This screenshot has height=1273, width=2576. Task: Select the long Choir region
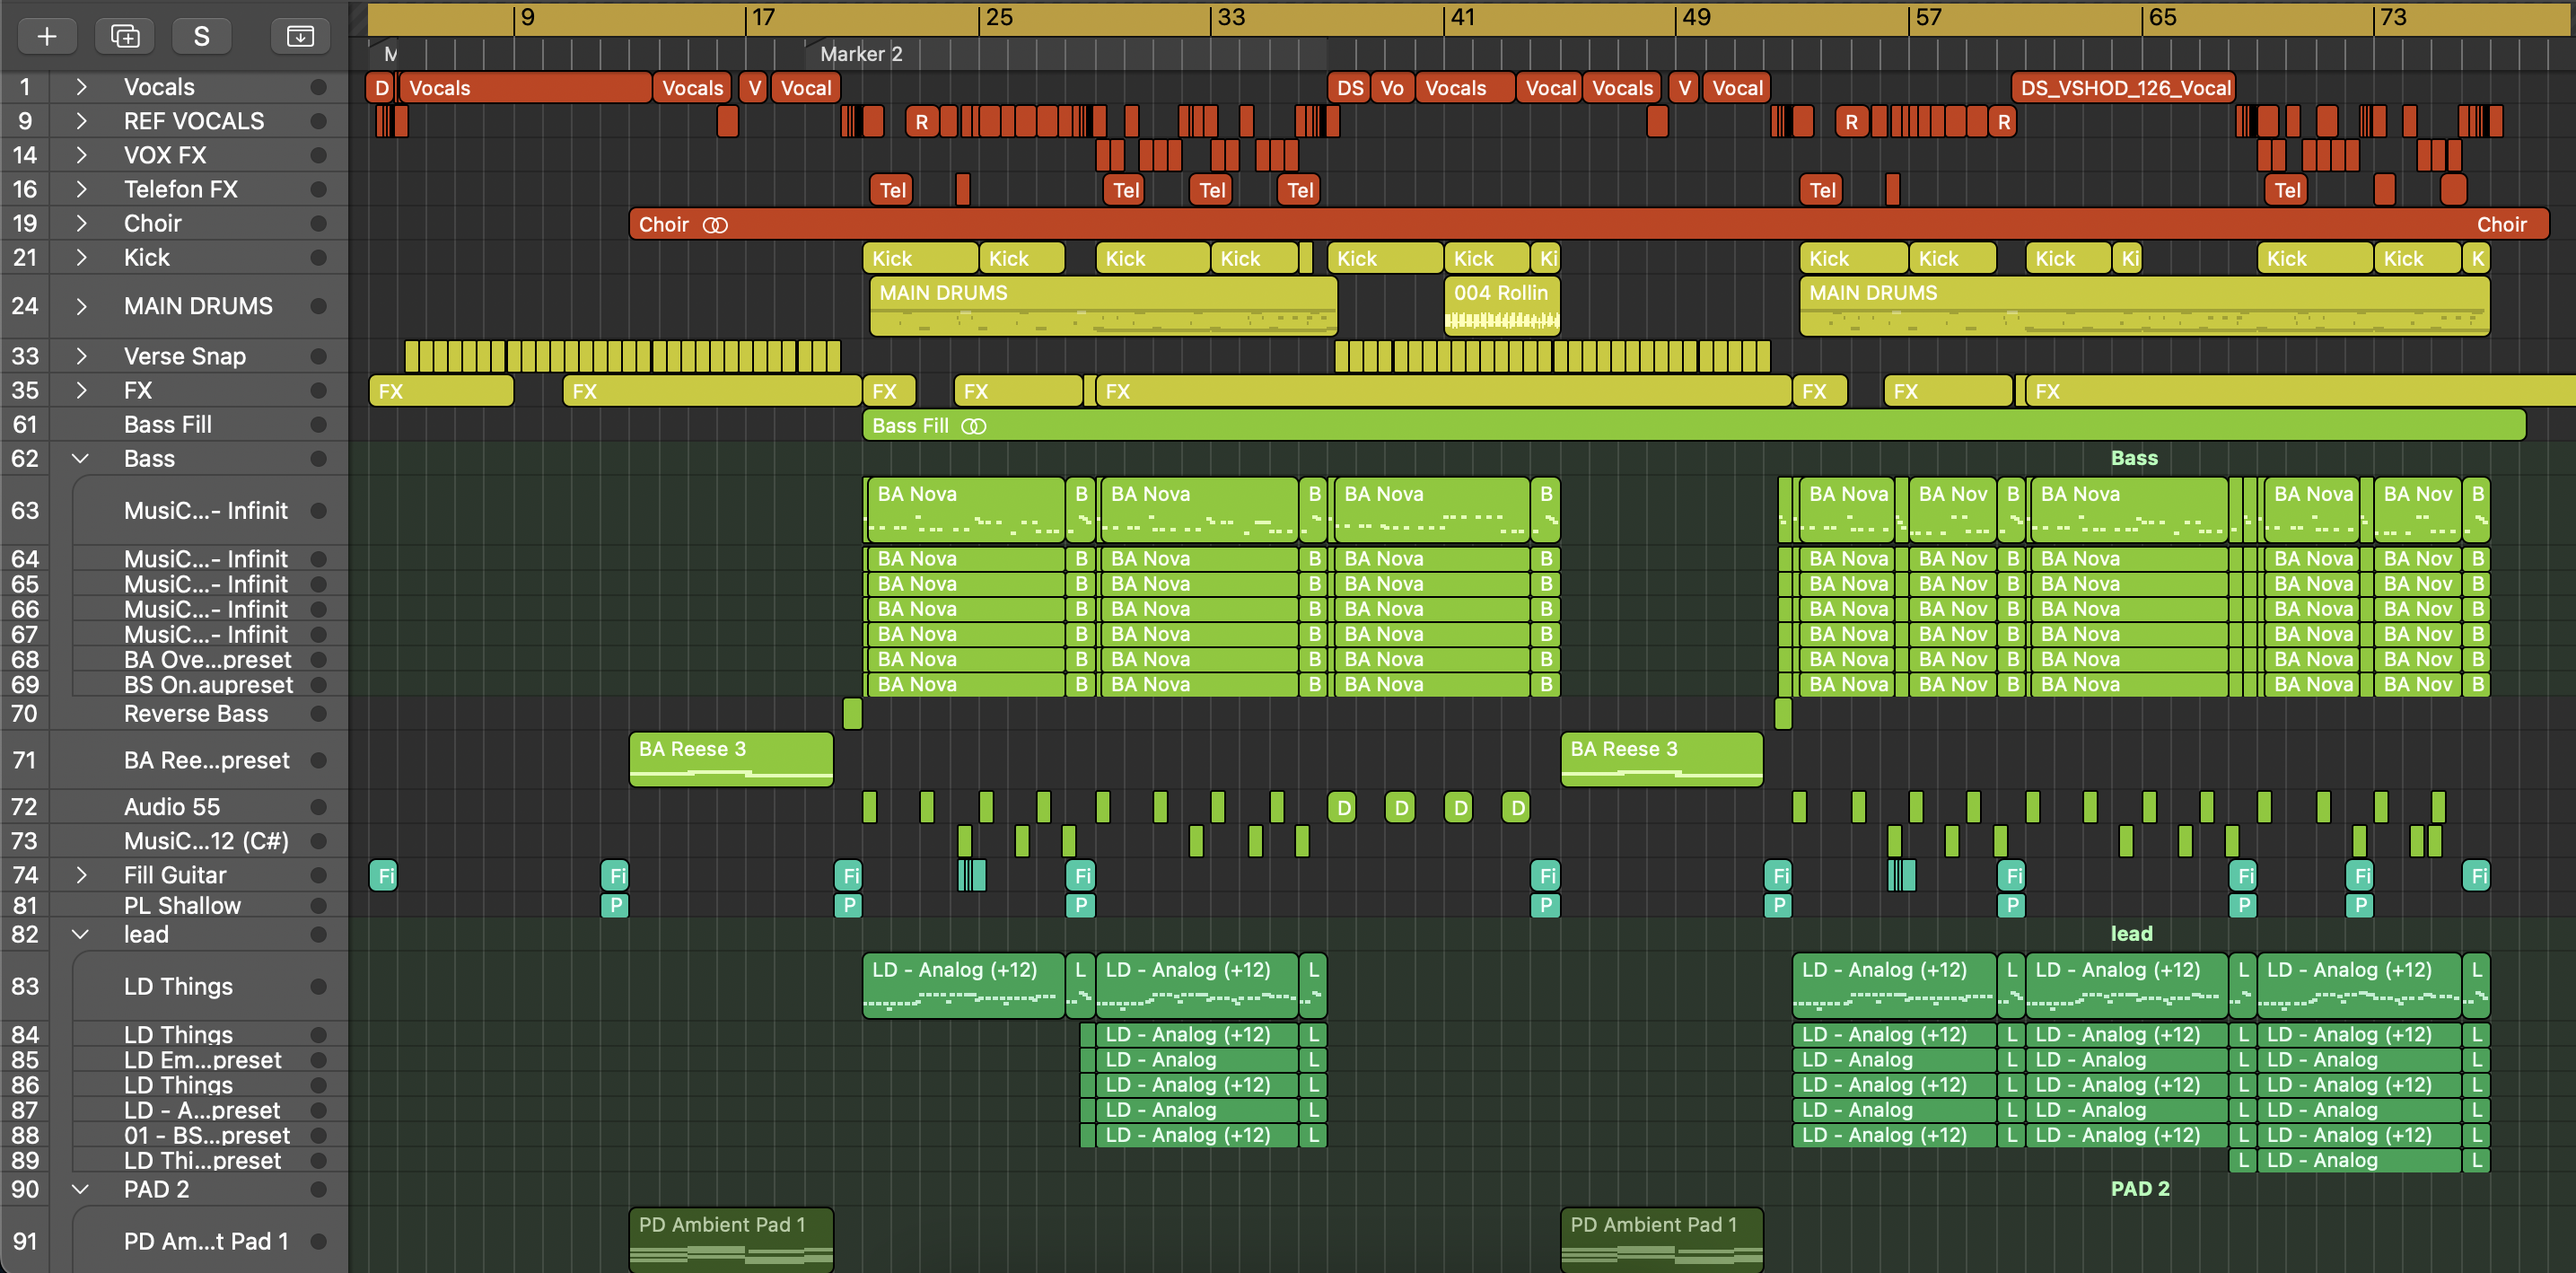coord(1589,225)
